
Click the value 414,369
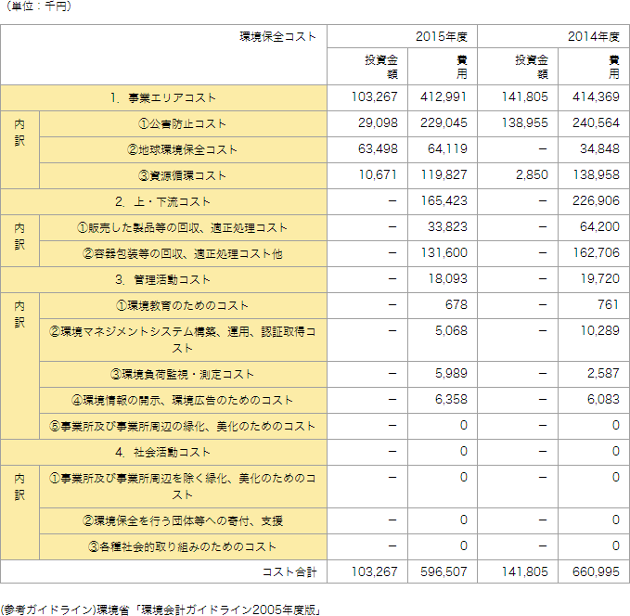point(596,96)
